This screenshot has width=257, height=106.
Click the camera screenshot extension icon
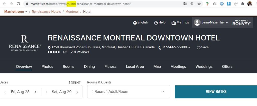(215, 4)
